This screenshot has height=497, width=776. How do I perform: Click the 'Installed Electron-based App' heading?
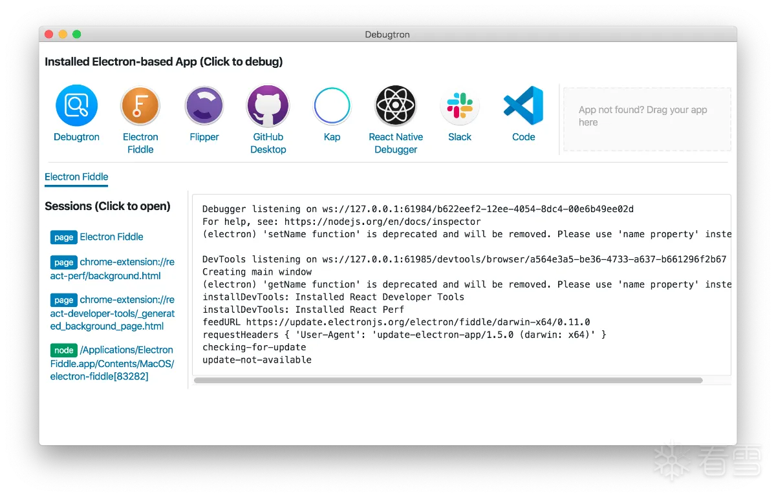pyautogui.click(x=164, y=62)
